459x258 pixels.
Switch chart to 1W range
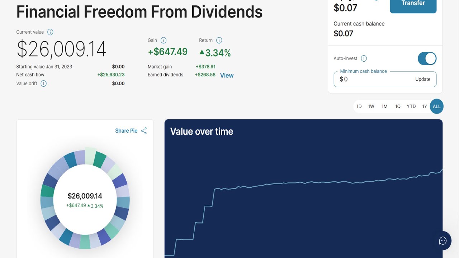coord(371,106)
